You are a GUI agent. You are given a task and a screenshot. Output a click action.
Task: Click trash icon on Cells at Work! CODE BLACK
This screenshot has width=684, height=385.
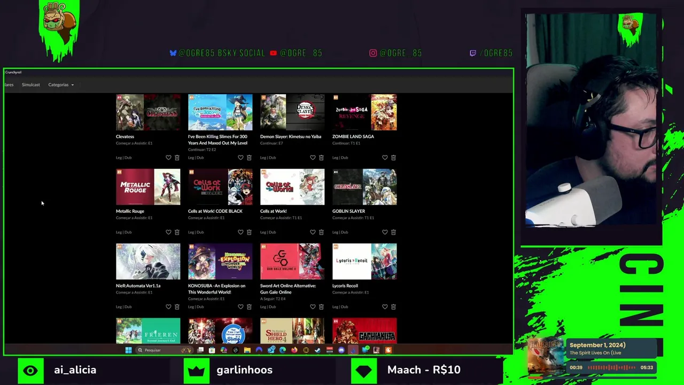click(249, 232)
